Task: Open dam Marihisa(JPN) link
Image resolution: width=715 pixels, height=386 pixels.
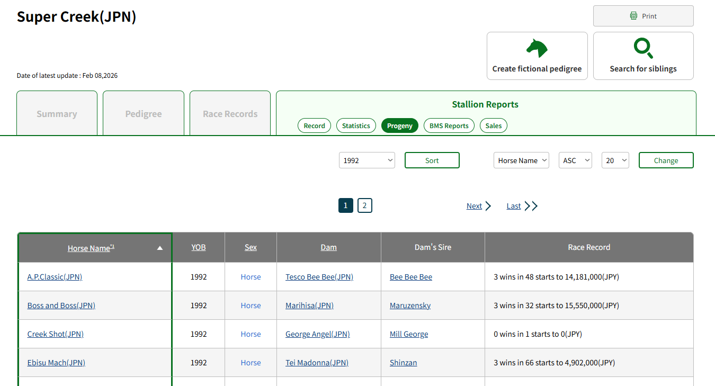Action: [x=309, y=306]
